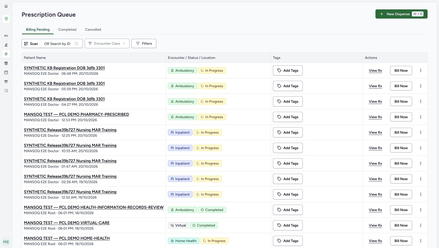Click Bill Now for 05:59 PM row

pyautogui.click(x=401, y=86)
